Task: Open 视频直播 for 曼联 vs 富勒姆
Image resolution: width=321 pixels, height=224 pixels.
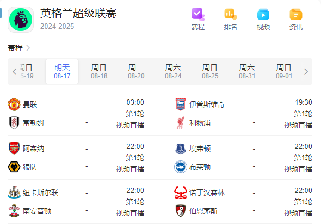Action: click(130, 125)
